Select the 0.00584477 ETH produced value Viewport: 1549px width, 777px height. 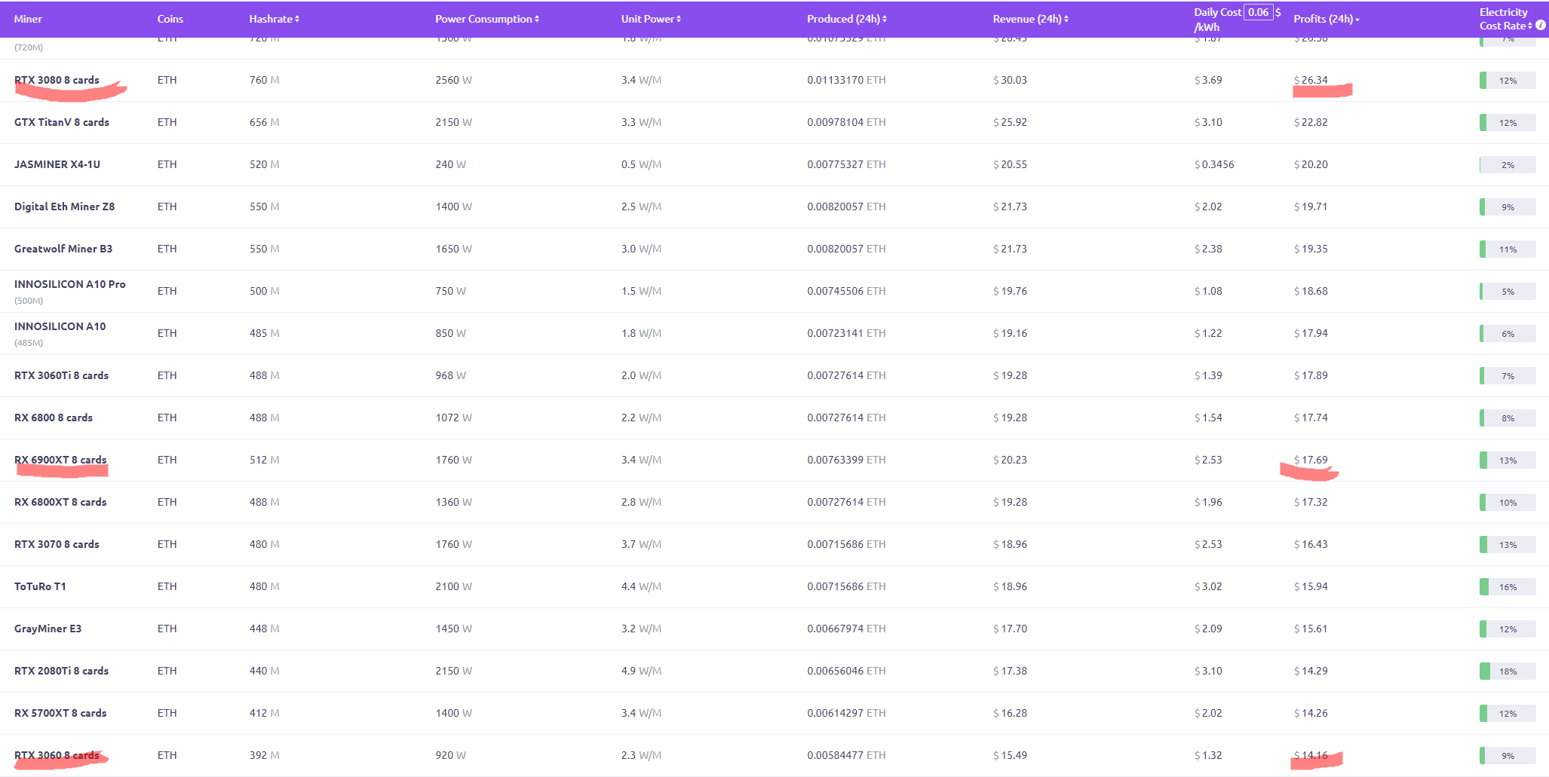(847, 755)
